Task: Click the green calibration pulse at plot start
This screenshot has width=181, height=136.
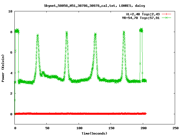Action: tap(17, 31)
